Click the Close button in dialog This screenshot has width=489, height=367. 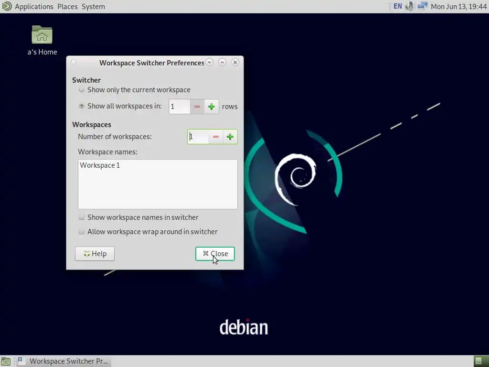(215, 254)
